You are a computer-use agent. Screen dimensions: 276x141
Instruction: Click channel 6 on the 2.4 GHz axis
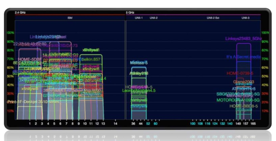pos(60,124)
